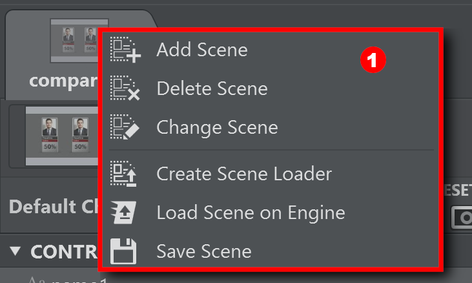Collapse the CONTROL section triangle
This screenshot has width=472, height=283.
(x=15, y=251)
